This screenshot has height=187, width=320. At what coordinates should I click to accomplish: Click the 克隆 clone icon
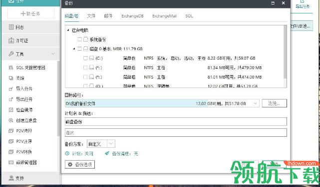click(x=11, y=78)
